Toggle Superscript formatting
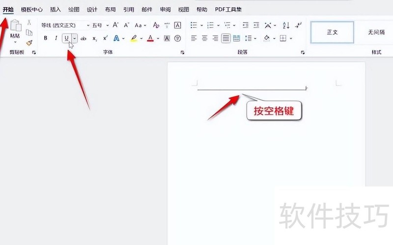Viewport: 393px width, 245px height. click(x=105, y=38)
